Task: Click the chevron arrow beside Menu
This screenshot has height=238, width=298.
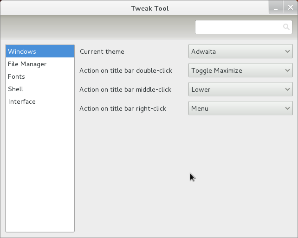Action: coord(287,108)
